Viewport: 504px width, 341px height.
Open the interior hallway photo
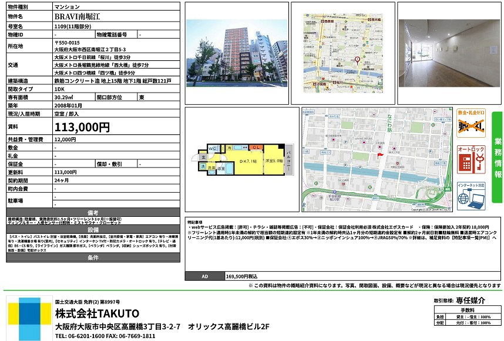click(449, 53)
